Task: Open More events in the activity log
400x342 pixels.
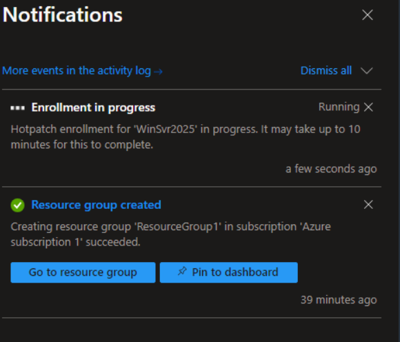Action: coord(77,70)
